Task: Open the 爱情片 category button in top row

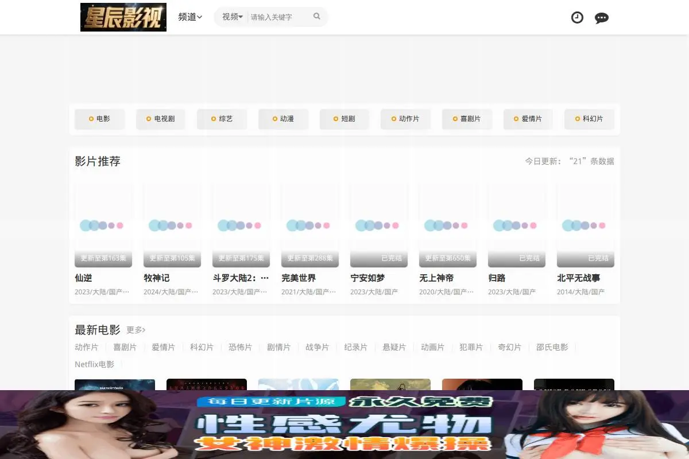Action: tap(528, 119)
